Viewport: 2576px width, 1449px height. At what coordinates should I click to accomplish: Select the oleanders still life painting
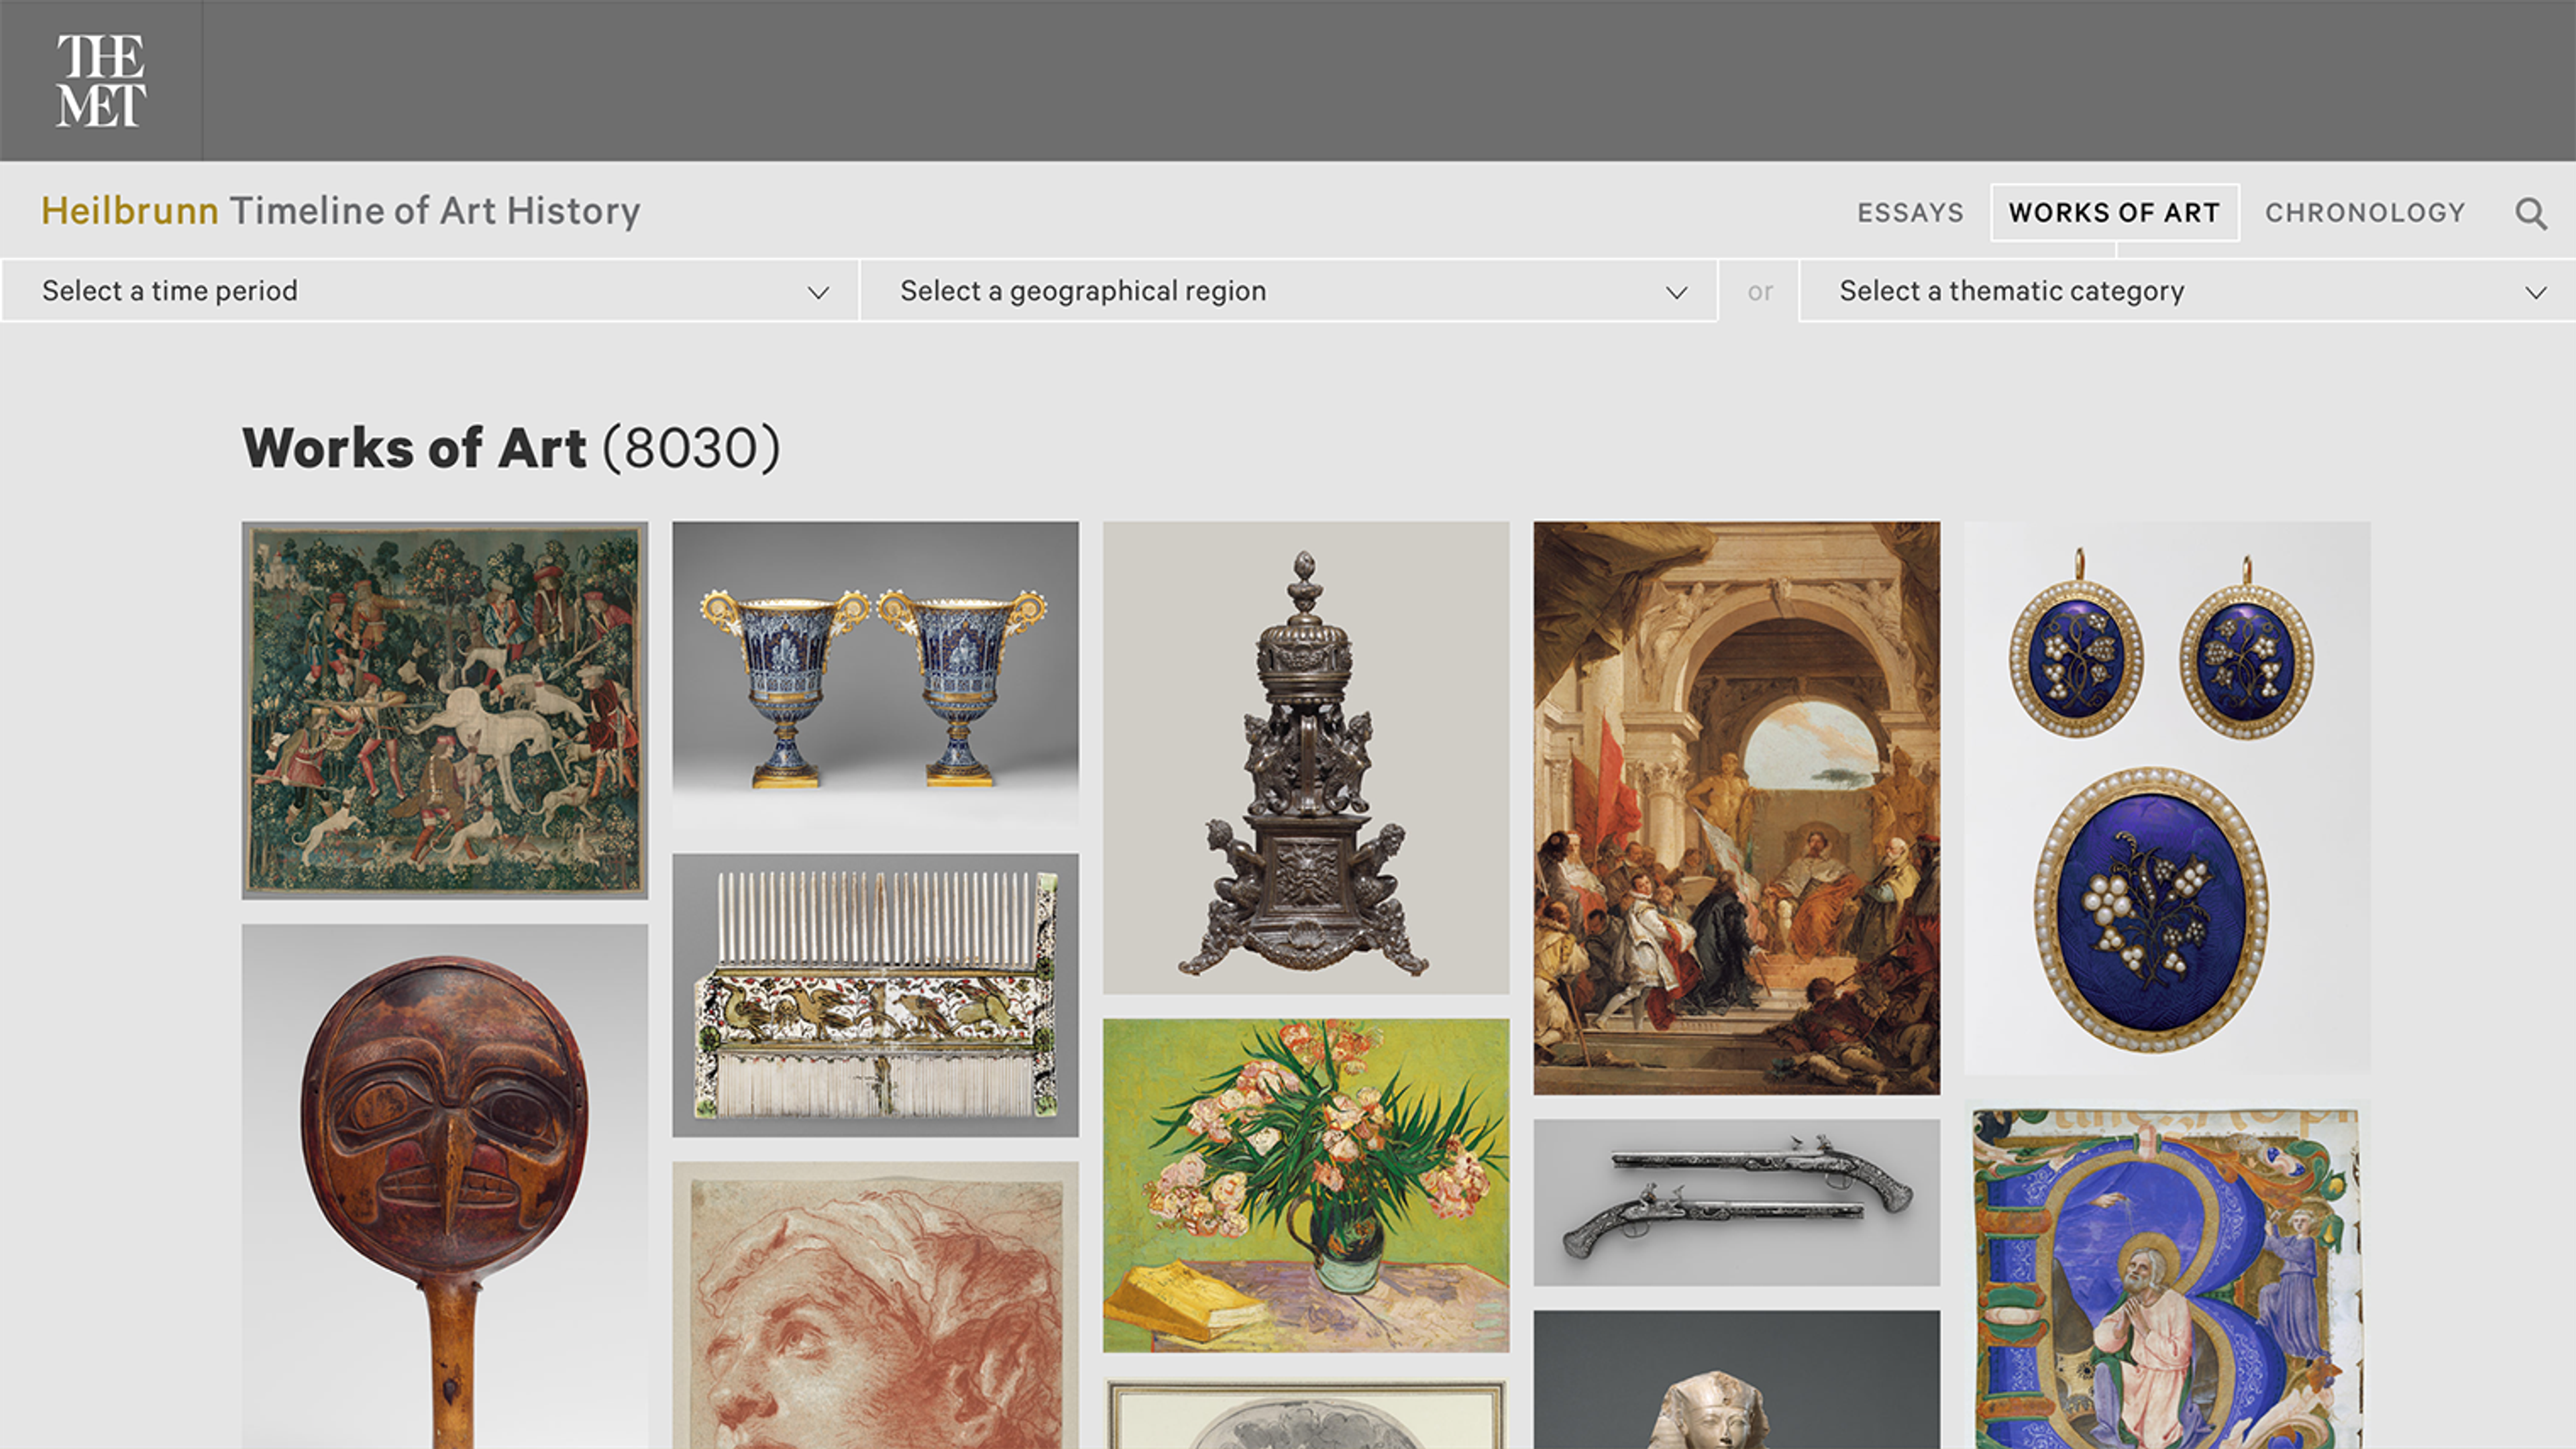[x=1305, y=1185]
